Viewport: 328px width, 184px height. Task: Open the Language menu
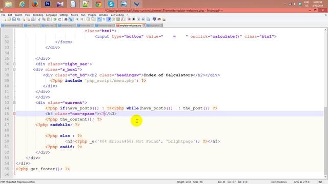[51, 15]
